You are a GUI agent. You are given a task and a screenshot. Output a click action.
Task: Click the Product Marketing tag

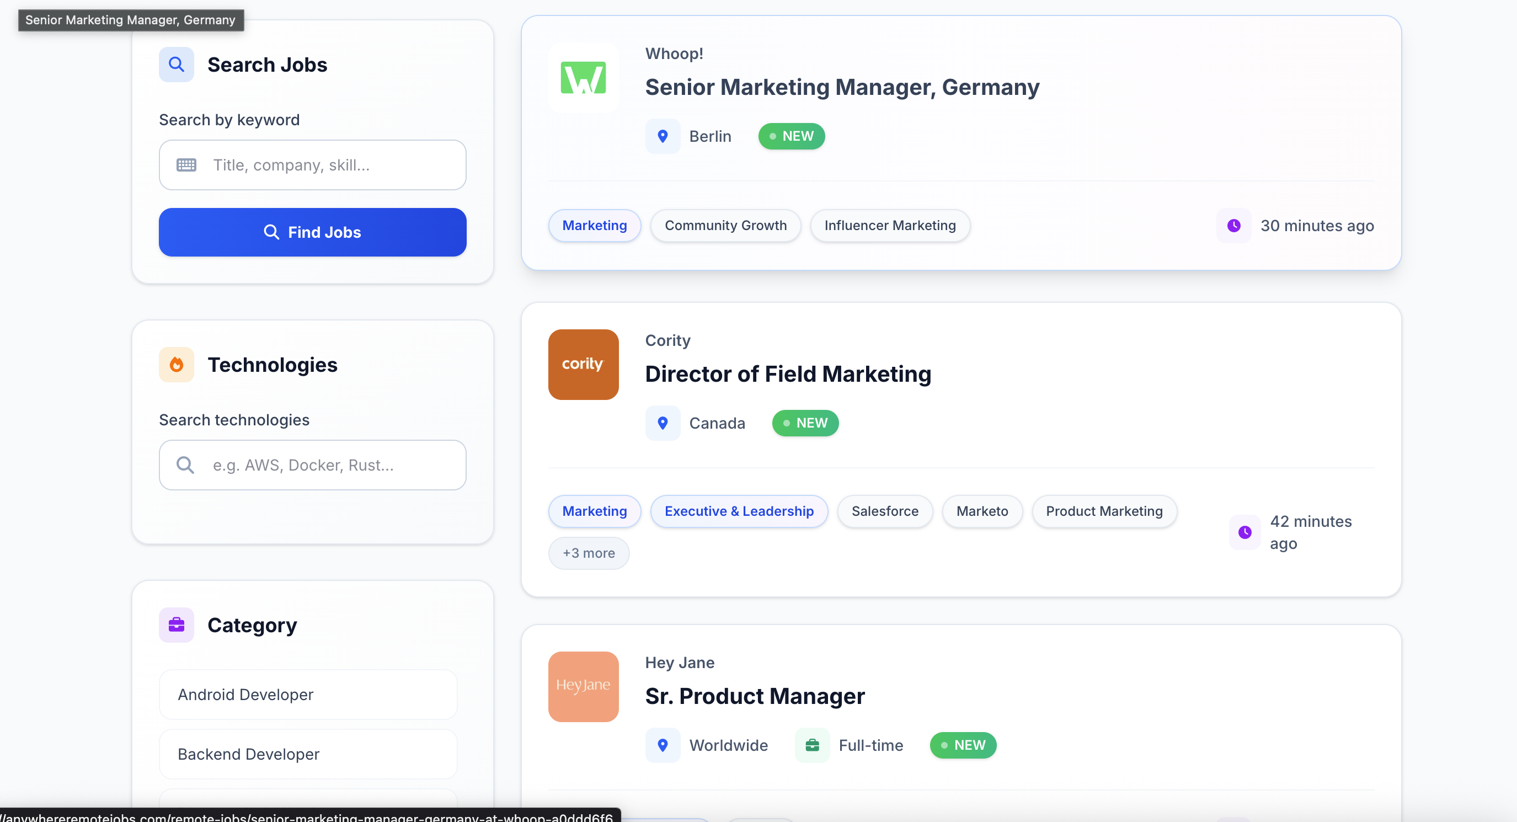pos(1104,511)
